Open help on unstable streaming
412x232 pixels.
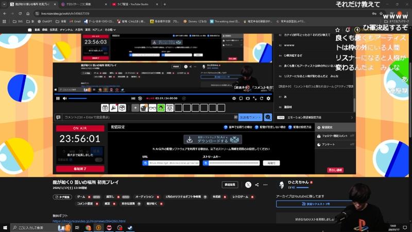point(270,127)
